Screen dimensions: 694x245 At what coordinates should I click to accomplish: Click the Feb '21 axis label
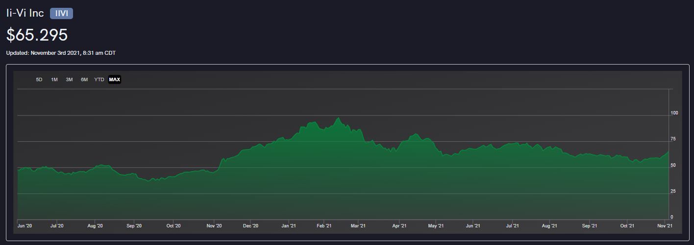coord(324,226)
